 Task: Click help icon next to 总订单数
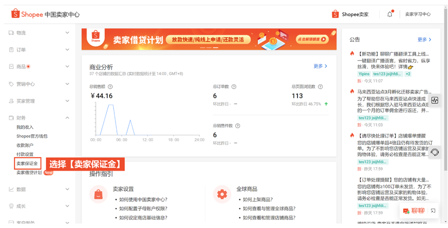[234, 87]
